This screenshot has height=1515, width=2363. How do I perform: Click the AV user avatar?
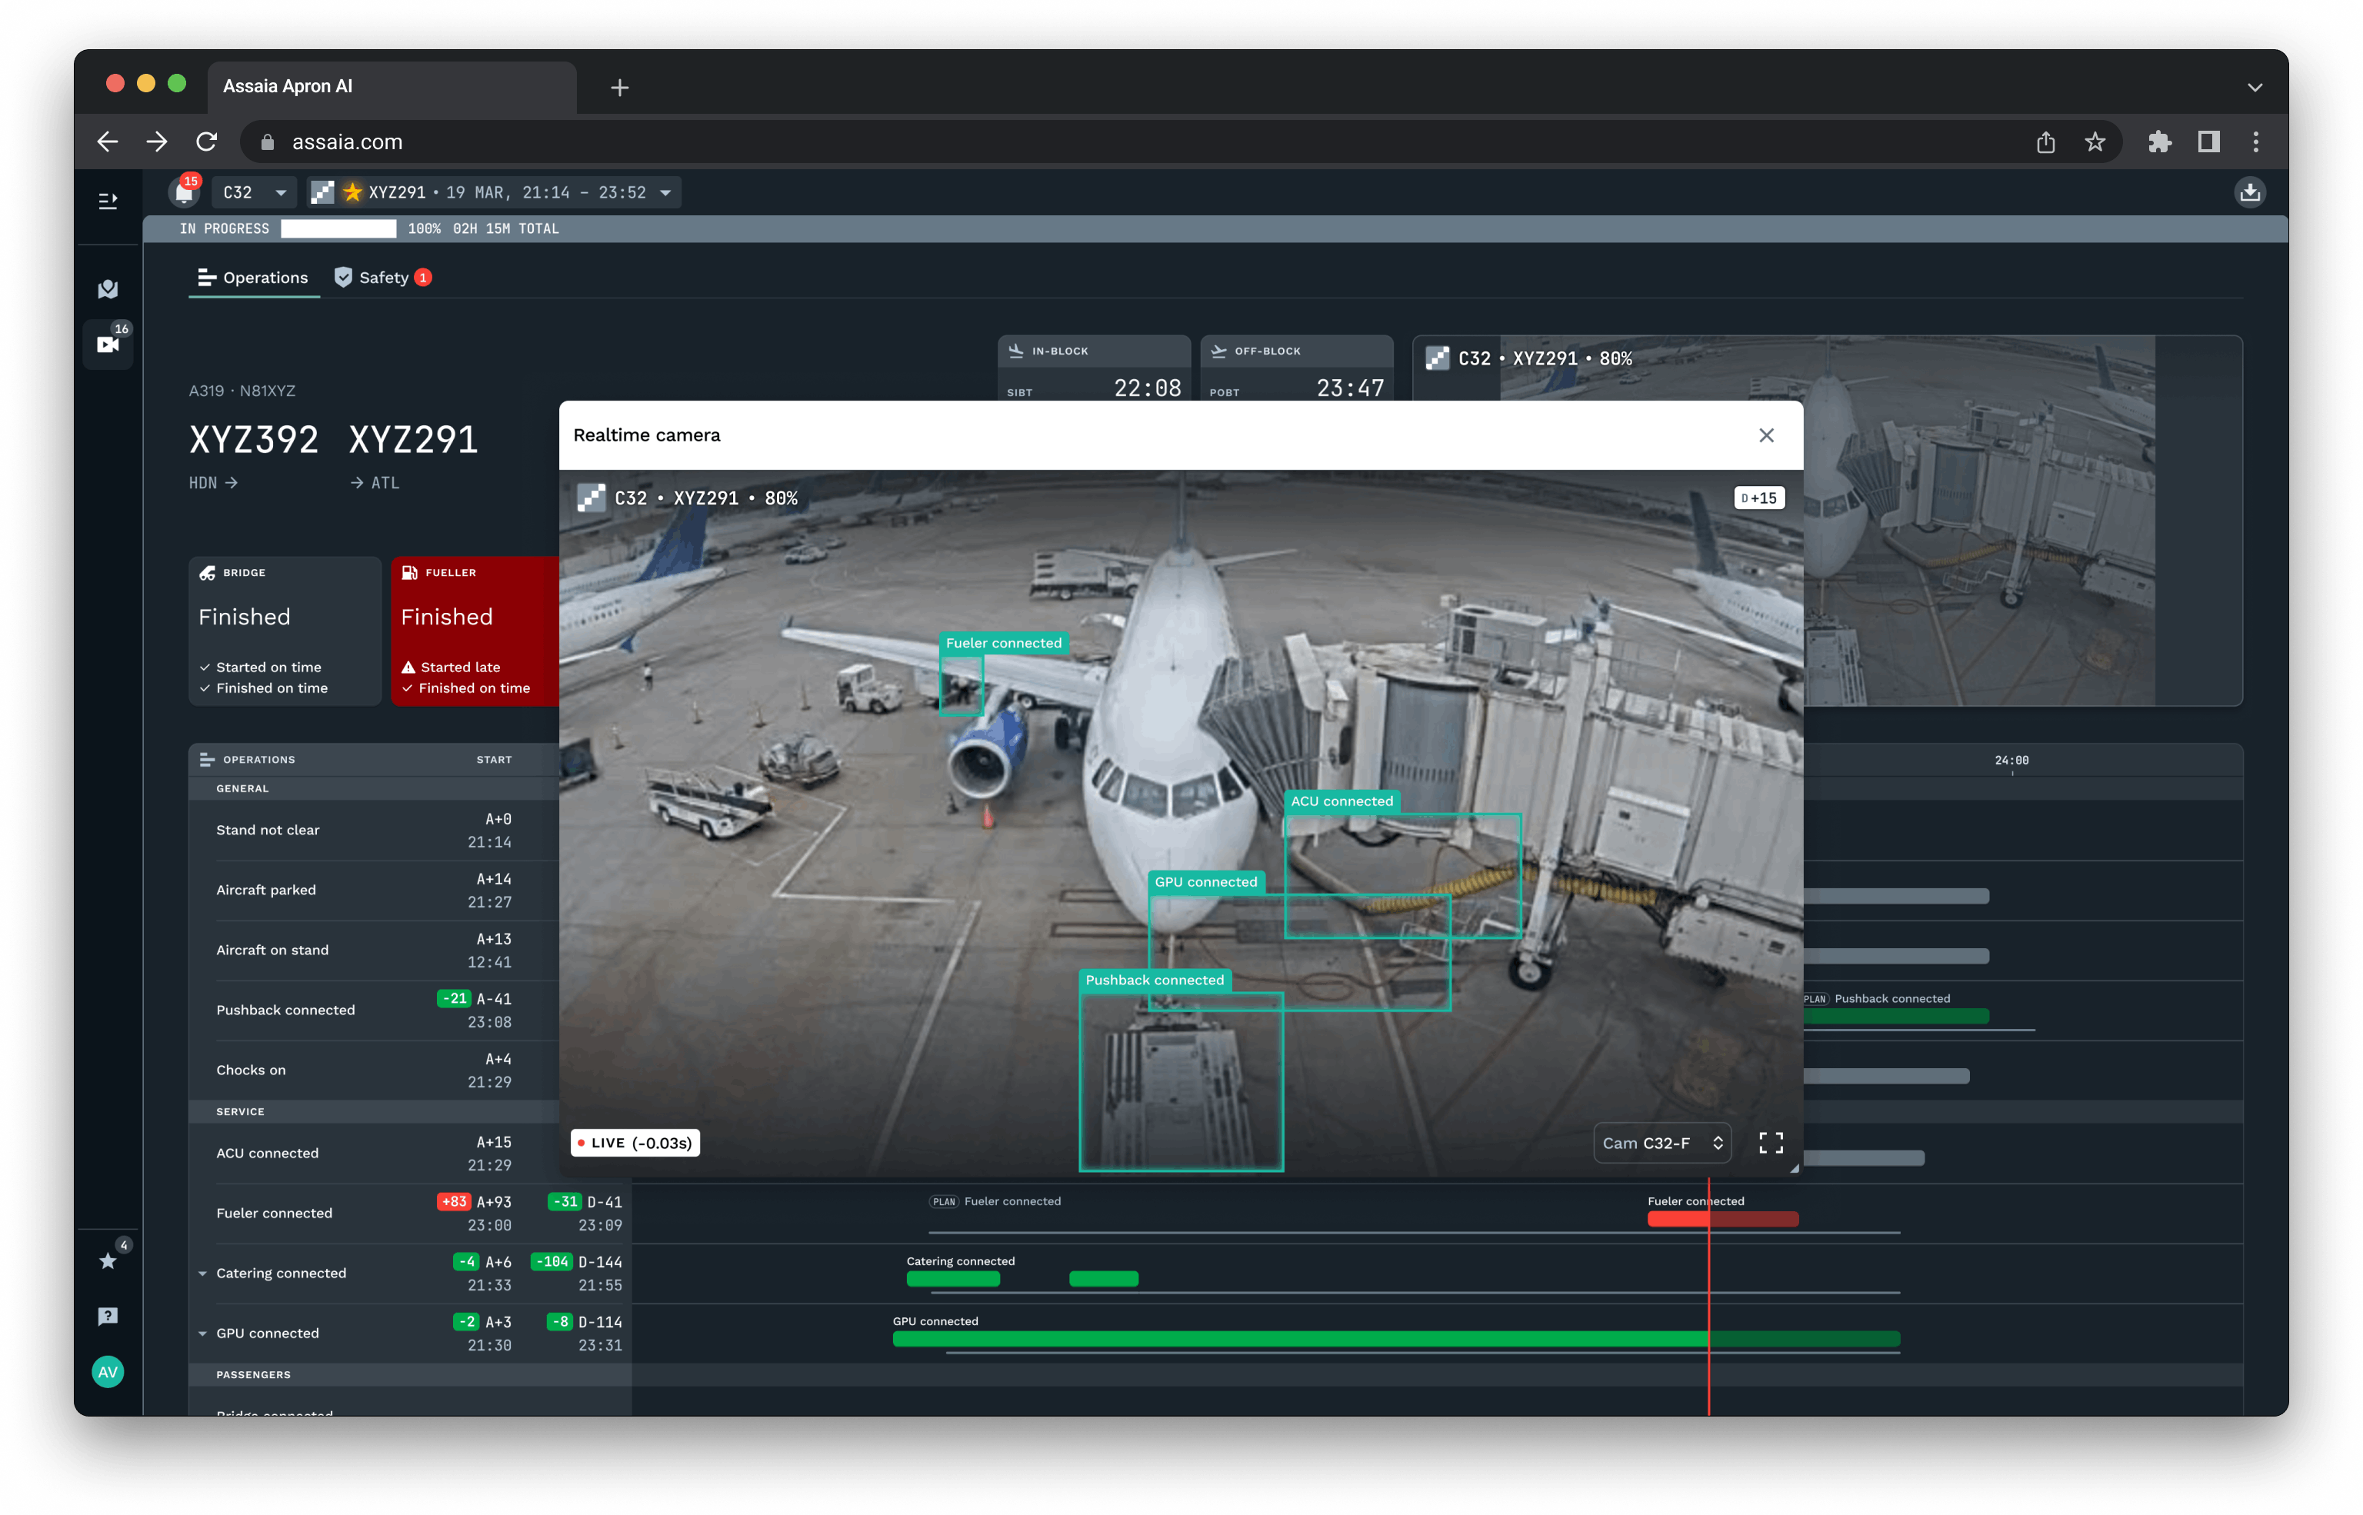(107, 1373)
